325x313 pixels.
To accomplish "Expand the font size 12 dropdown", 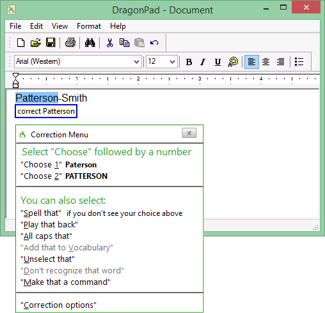I will 172,62.
